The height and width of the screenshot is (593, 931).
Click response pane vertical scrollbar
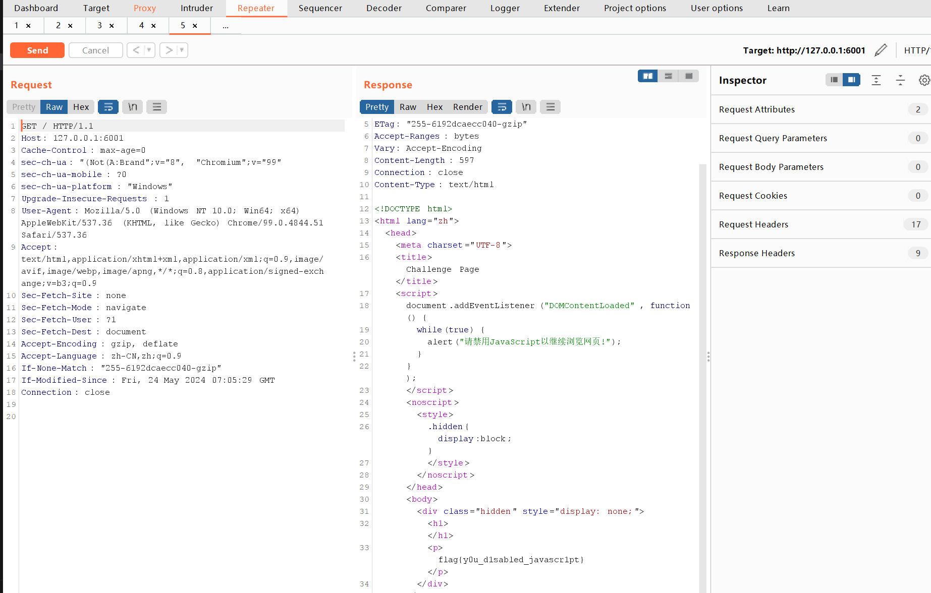[x=702, y=378]
